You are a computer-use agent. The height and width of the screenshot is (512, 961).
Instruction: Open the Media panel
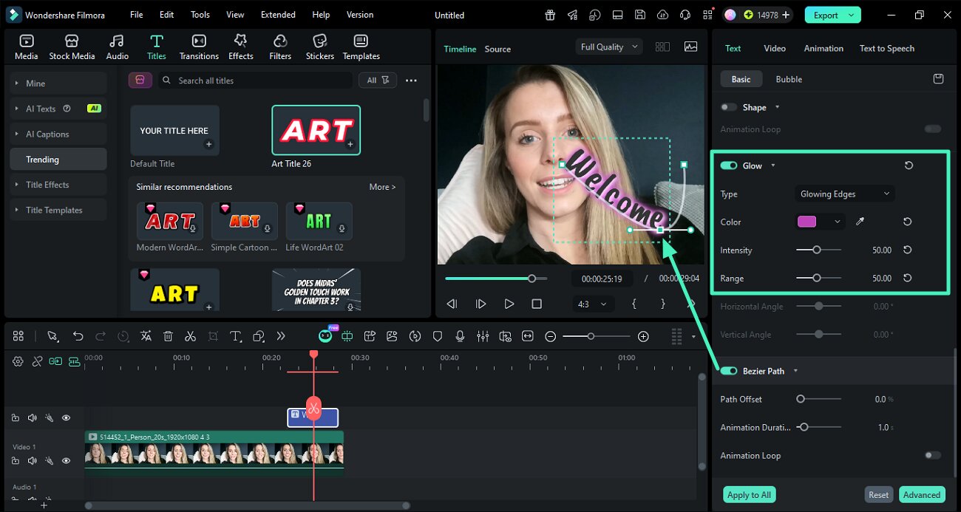(27, 47)
